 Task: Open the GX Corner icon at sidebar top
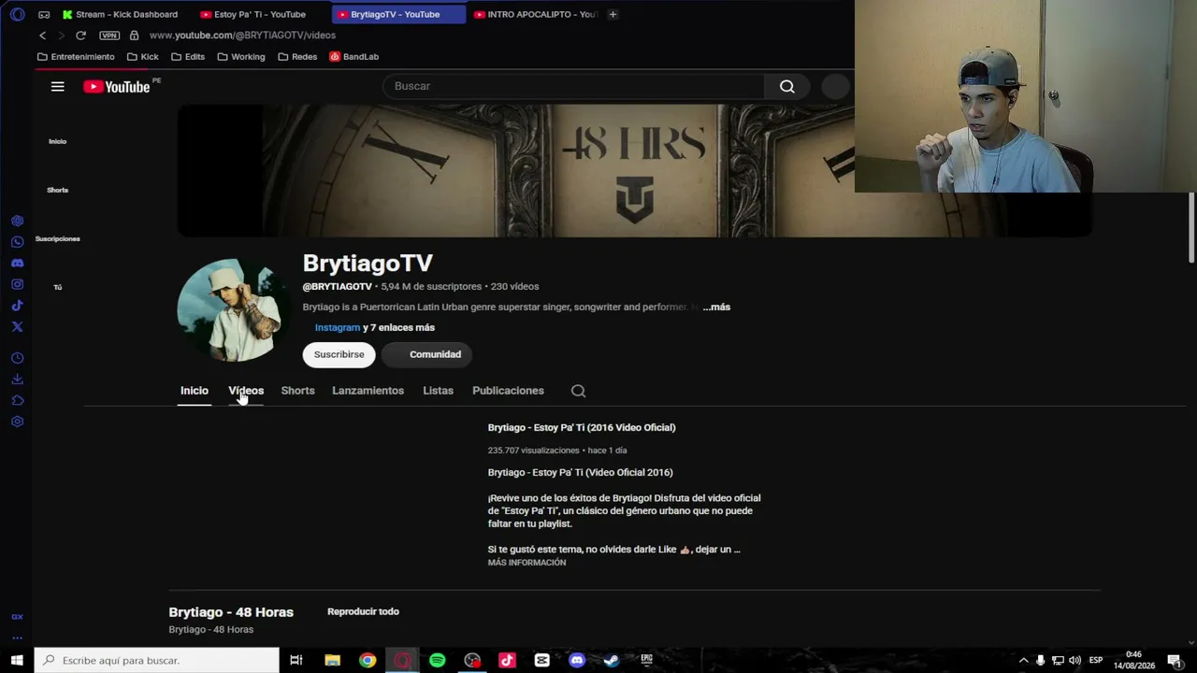tap(44, 14)
